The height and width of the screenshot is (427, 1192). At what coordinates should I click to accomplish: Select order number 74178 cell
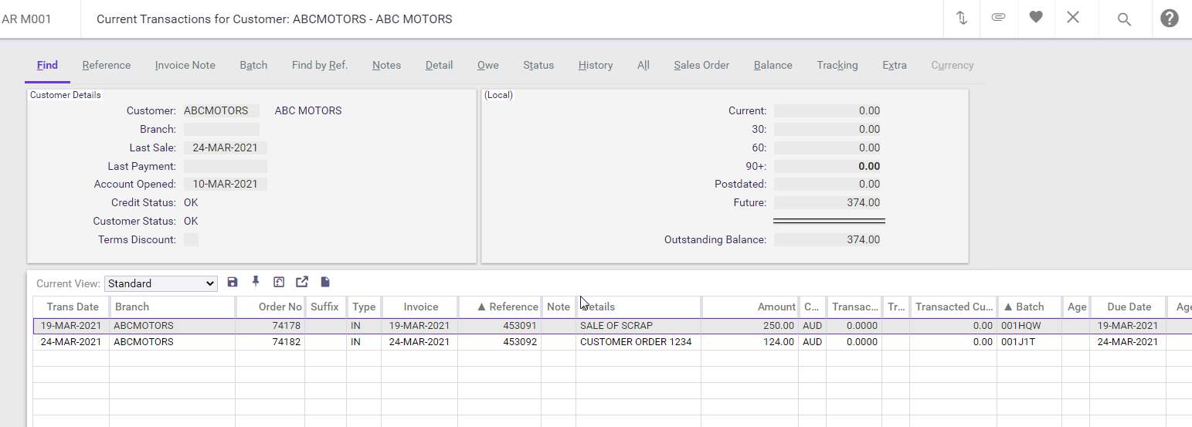[270, 326]
